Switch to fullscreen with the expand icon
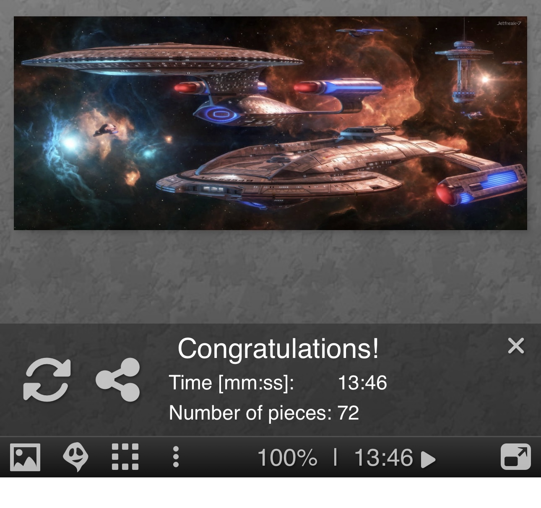The width and height of the screenshot is (541, 508). click(x=516, y=457)
